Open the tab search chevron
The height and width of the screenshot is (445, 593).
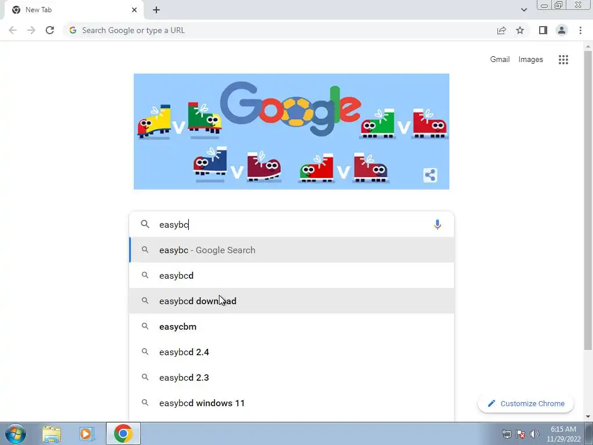pyautogui.click(x=524, y=10)
